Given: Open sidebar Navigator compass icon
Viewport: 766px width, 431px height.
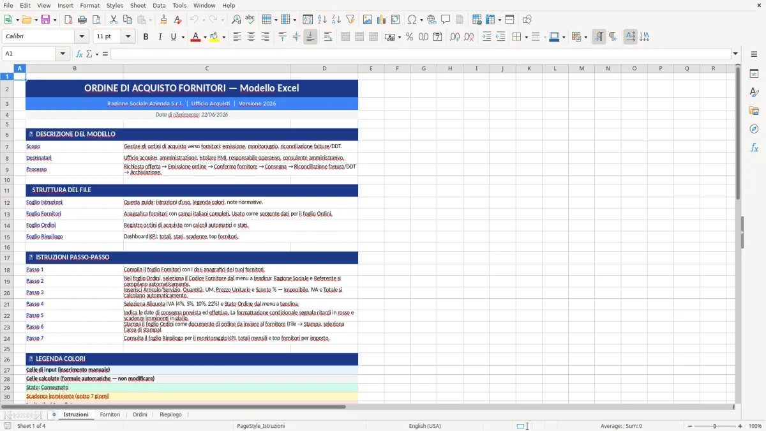Looking at the screenshot, I should coord(754,129).
